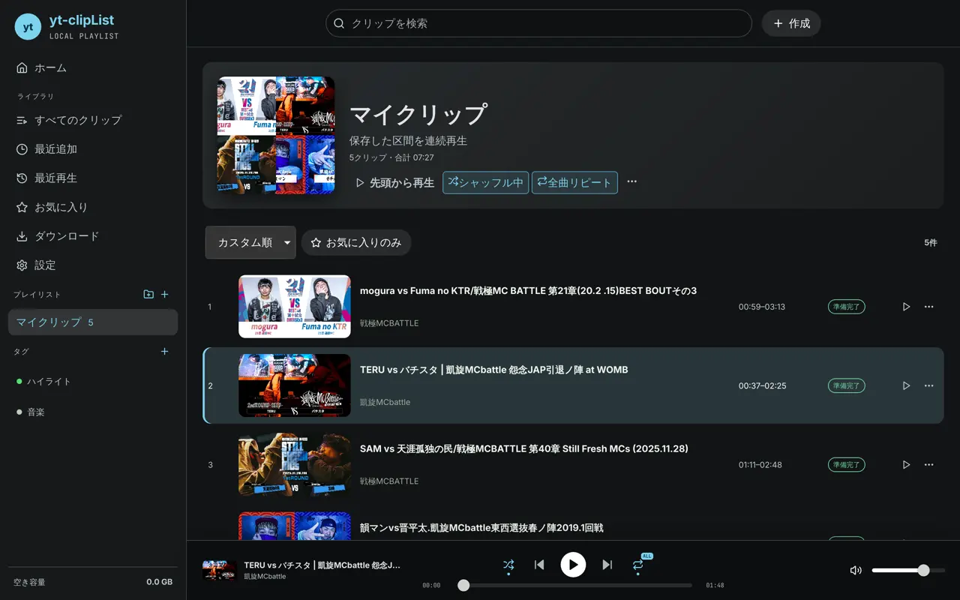Click thumbnail of SAM vs 天涯孤独の民

pyautogui.click(x=295, y=464)
